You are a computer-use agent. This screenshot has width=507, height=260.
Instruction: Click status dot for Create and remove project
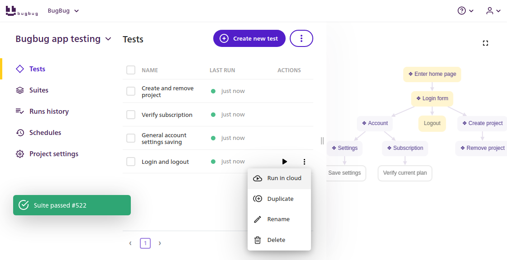pos(213,91)
